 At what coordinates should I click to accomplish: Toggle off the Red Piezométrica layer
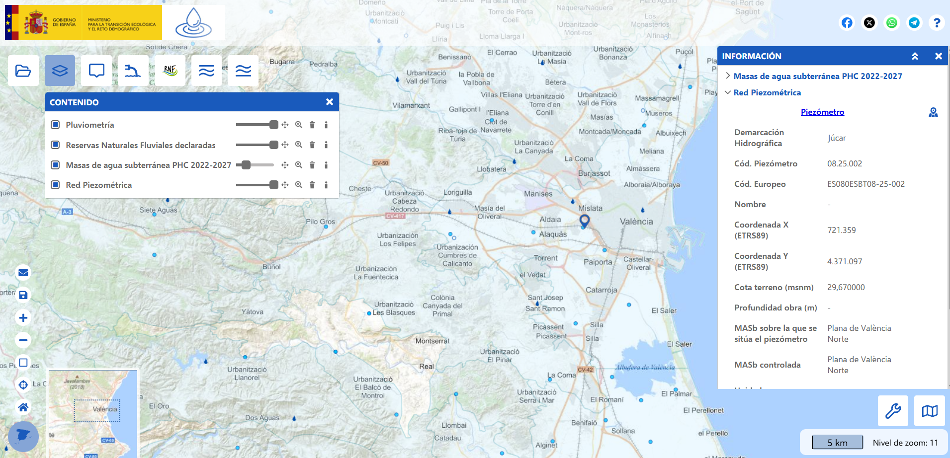(55, 185)
